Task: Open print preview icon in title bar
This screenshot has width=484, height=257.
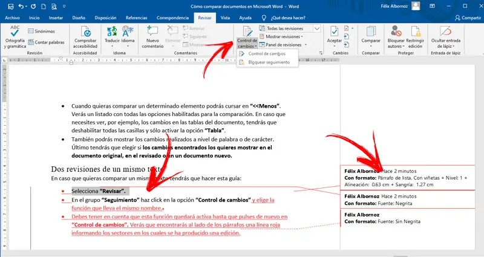Action: pyautogui.click(x=54, y=6)
